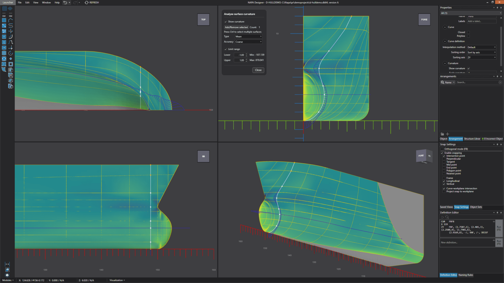The image size is (504, 283).
Task: Open the Type dropdown showing Mean
Action: point(248,36)
